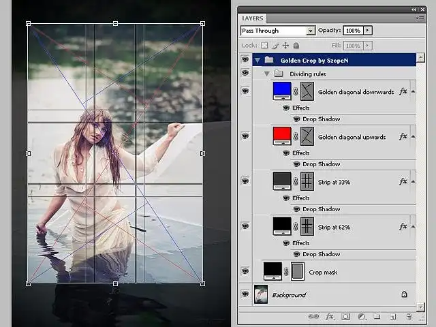Viewport: 436px width, 327px height.
Task: Collapse effects of Golden diagonal upwards
Action: (414, 136)
